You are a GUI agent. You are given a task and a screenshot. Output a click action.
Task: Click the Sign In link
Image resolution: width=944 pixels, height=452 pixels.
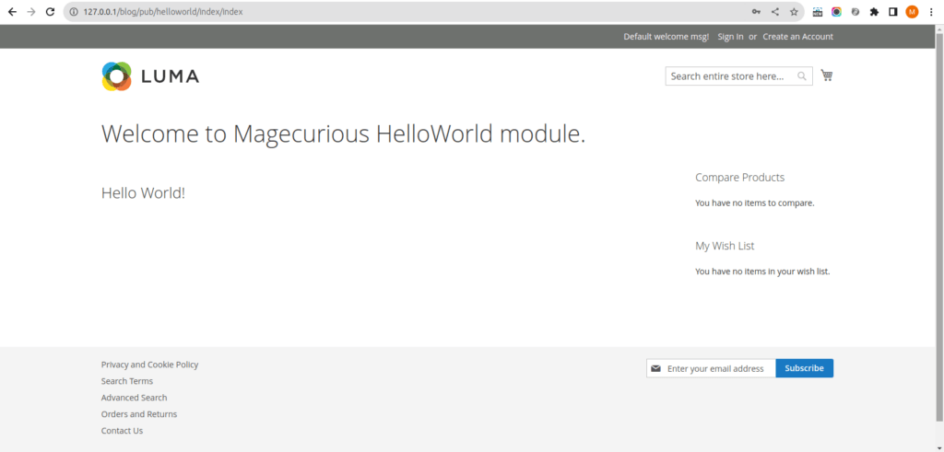pos(730,37)
